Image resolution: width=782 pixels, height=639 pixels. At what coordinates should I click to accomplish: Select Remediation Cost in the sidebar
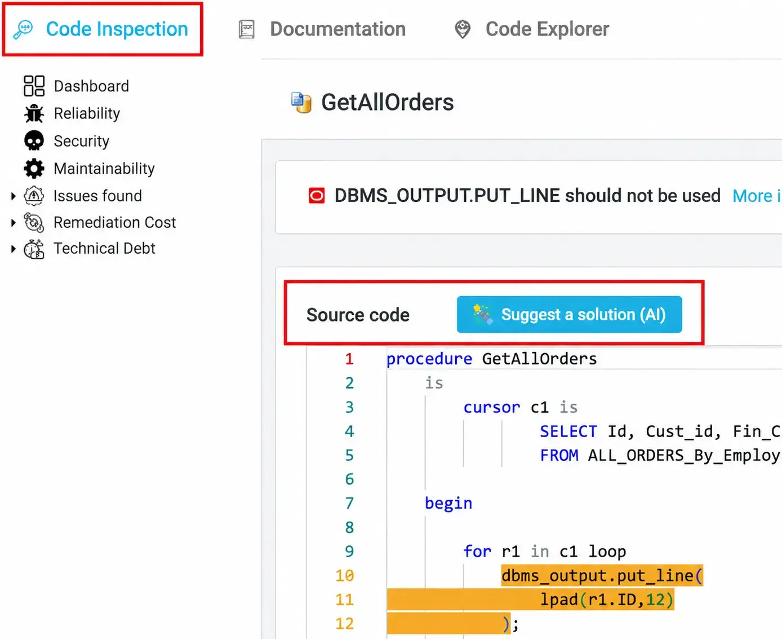(x=115, y=222)
